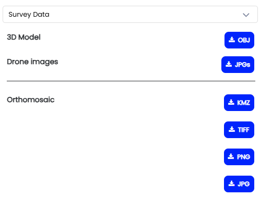Click the download arrow icon on KMZ
This screenshot has width=260, height=209.
click(231, 102)
